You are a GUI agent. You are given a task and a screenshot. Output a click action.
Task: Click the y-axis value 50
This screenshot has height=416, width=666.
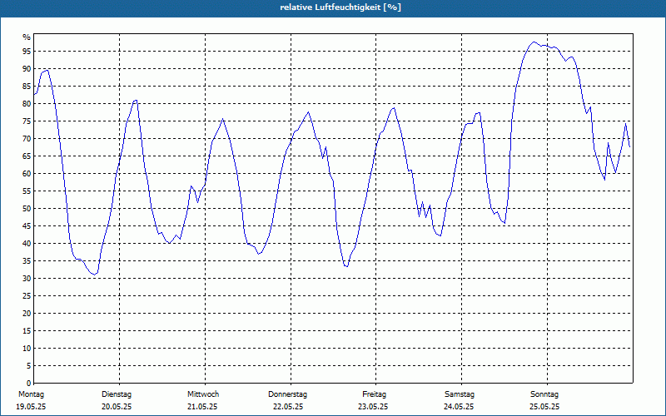[27, 209]
